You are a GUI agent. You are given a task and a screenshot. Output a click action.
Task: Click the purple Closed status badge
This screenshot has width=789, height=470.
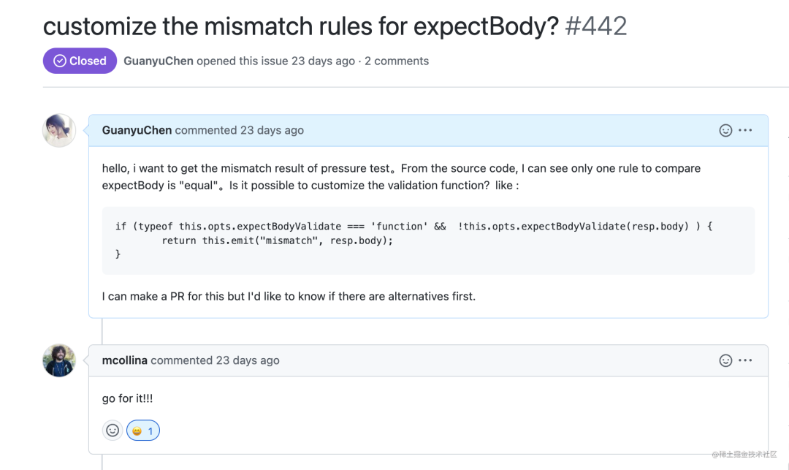coord(80,61)
